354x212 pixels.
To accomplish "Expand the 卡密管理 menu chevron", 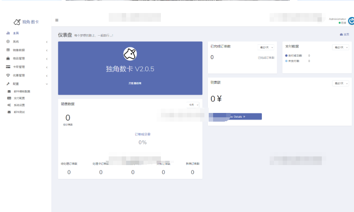I will [47, 67].
